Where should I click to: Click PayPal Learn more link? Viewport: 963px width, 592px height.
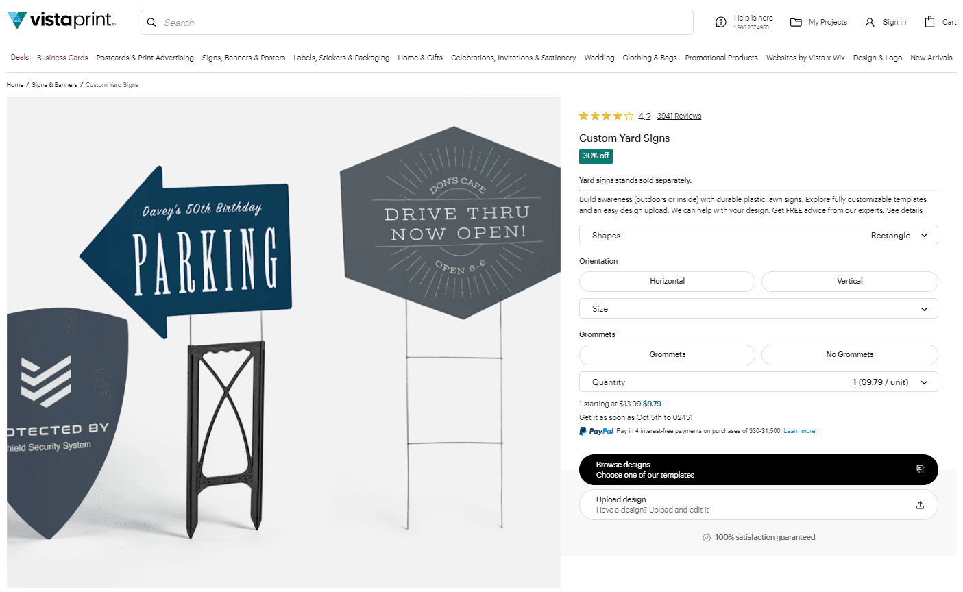(799, 431)
